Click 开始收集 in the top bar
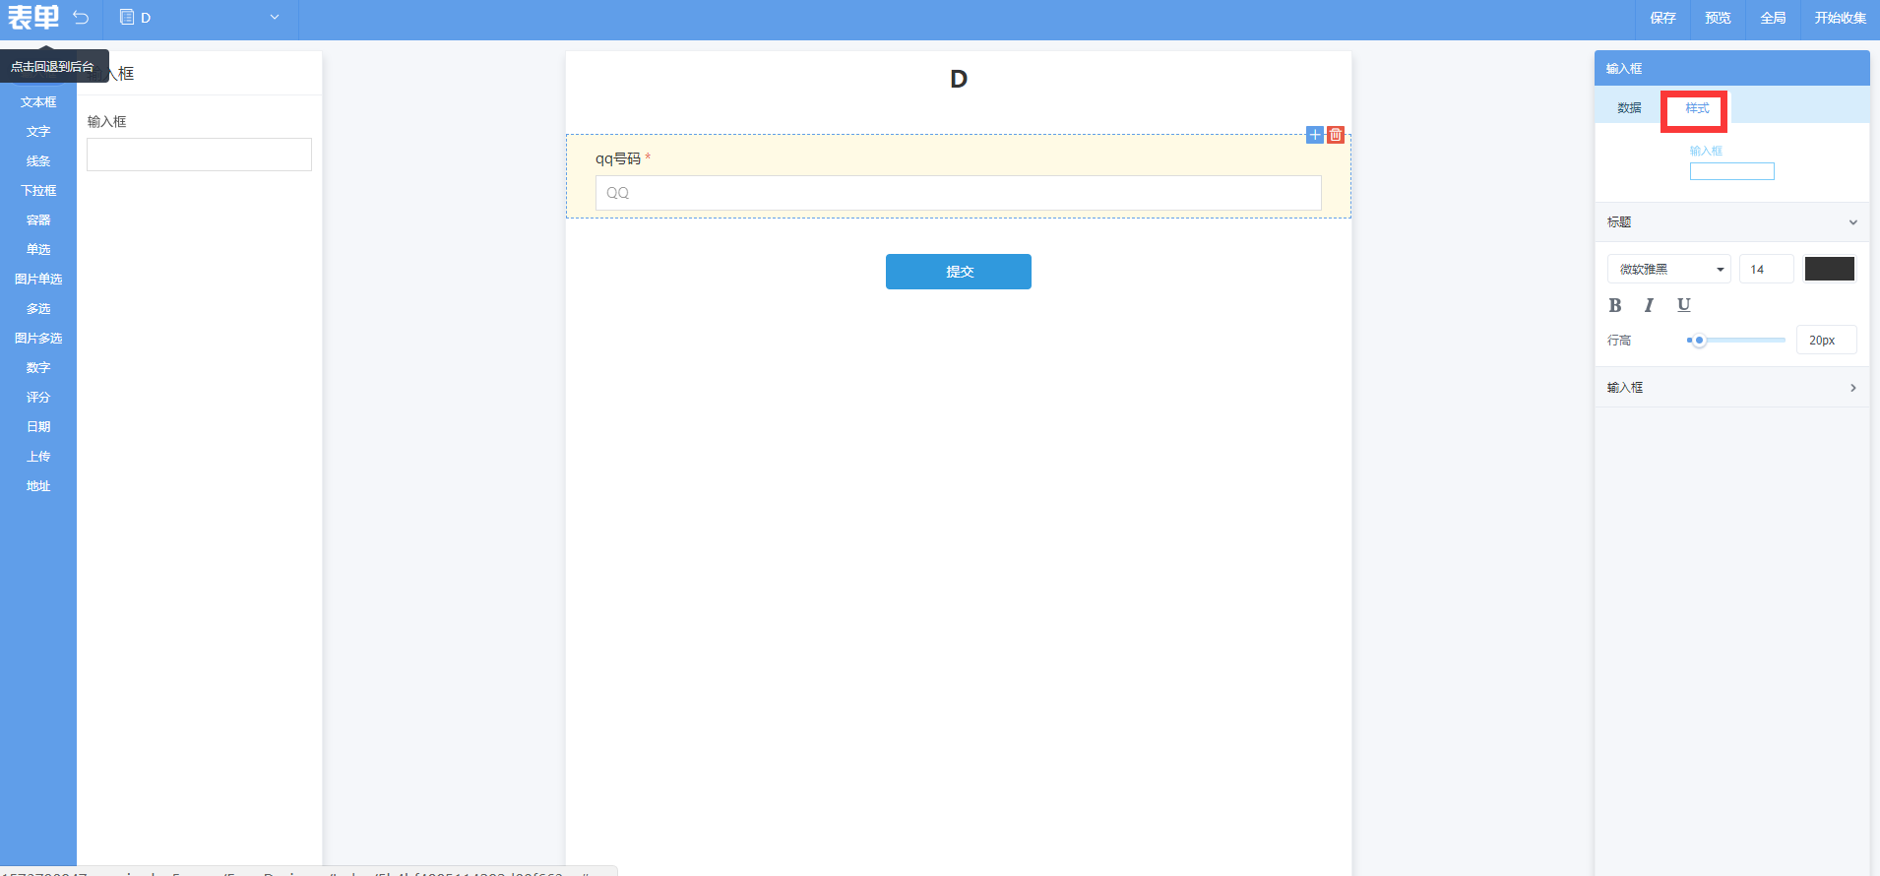This screenshot has width=1880, height=876. pyautogui.click(x=1840, y=18)
